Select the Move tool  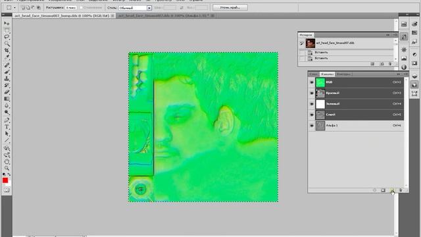pos(7,23)
